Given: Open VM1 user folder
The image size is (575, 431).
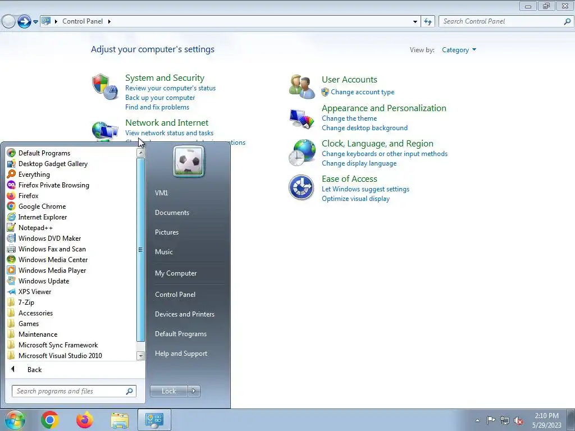Looking at the screenshot, I should point(161,193).
